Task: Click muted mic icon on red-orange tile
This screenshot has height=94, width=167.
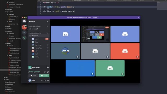Action: tap(137, 57)
